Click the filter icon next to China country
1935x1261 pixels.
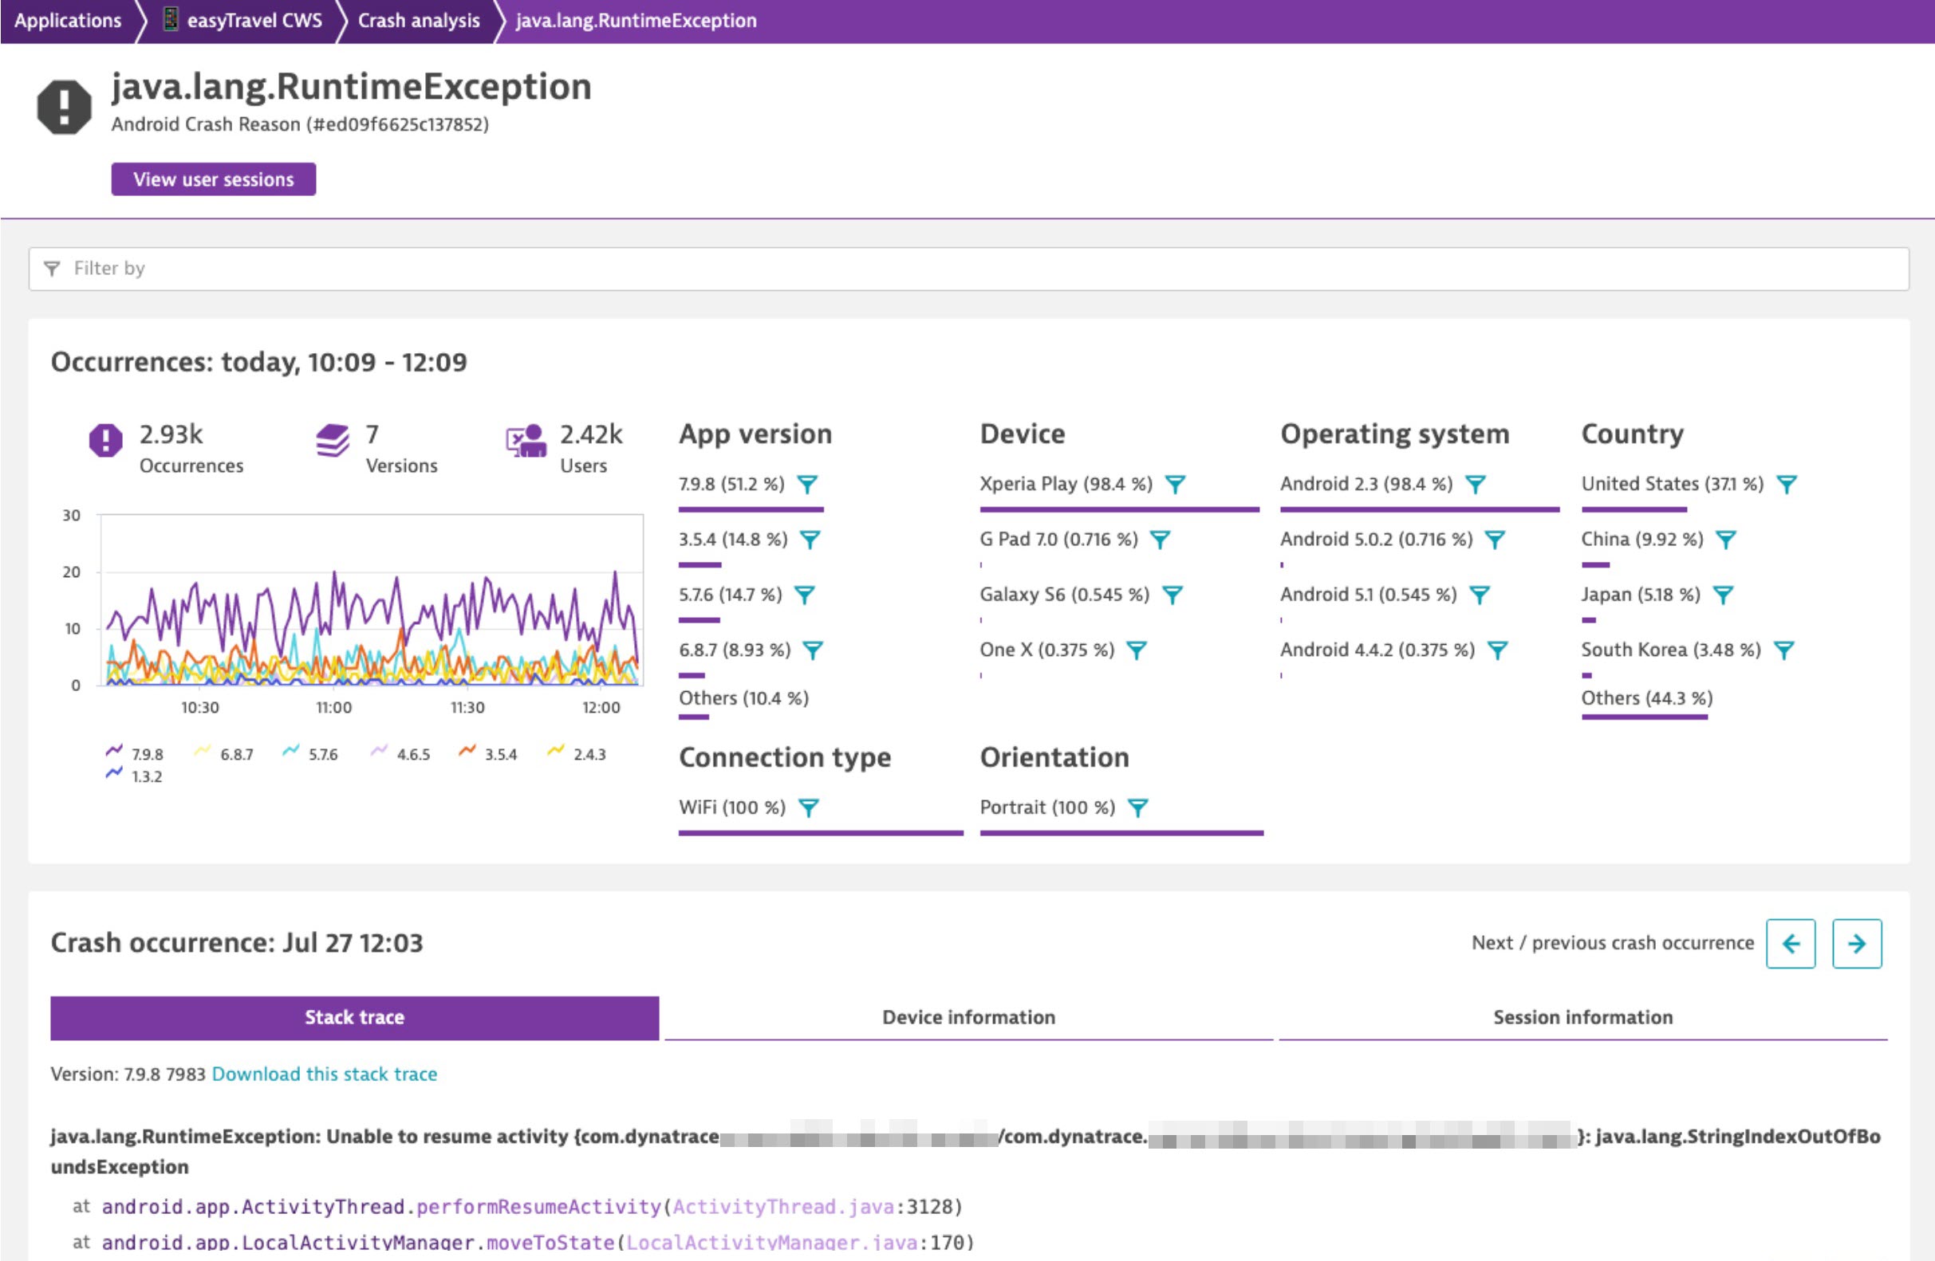[1725, 538]
